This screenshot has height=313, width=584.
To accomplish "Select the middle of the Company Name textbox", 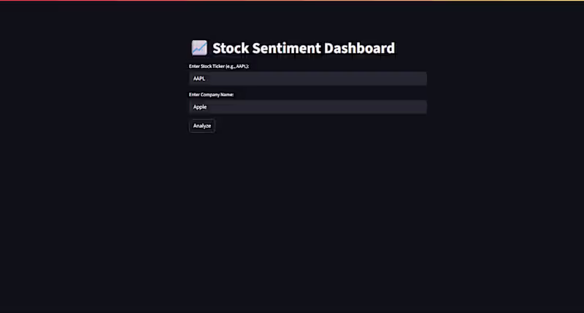I will pos(307,107).
